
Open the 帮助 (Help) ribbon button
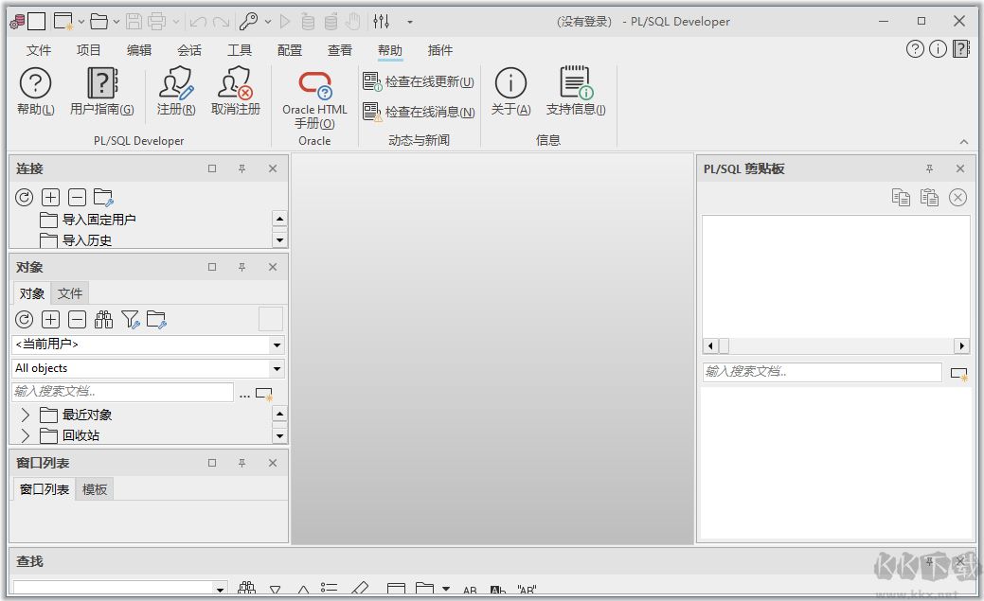pos(35,92)
